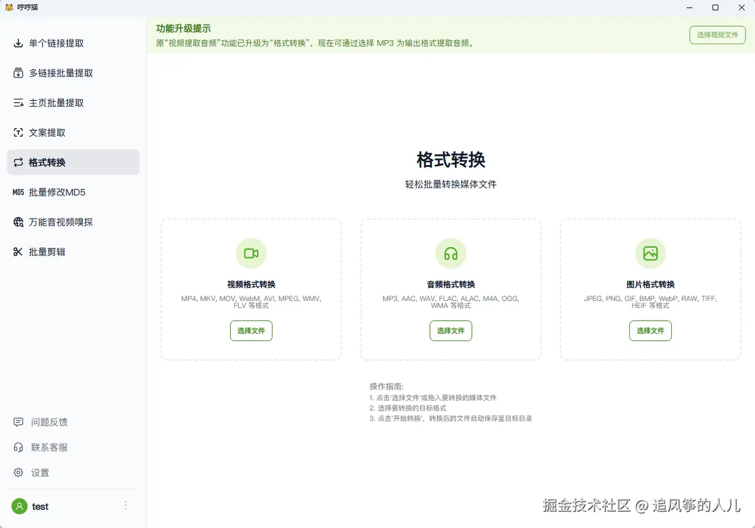Open 设置 from the sidebar
755x528 pixels.
click(x=40, y=473)
